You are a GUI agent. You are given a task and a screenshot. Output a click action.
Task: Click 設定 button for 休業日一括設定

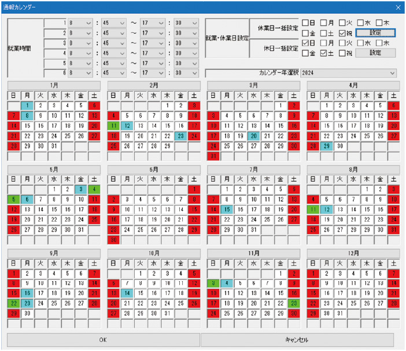(375, 33)
